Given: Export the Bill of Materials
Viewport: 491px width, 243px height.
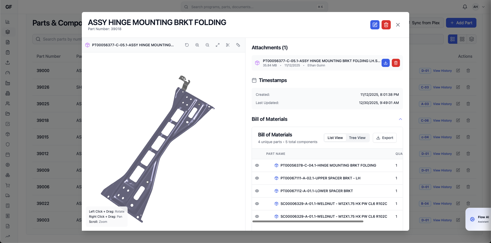Looking at the screenshot, I should pos(385,138).
